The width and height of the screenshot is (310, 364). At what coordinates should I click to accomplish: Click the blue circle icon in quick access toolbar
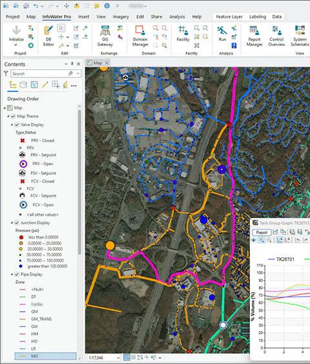(x=107, y=6)
